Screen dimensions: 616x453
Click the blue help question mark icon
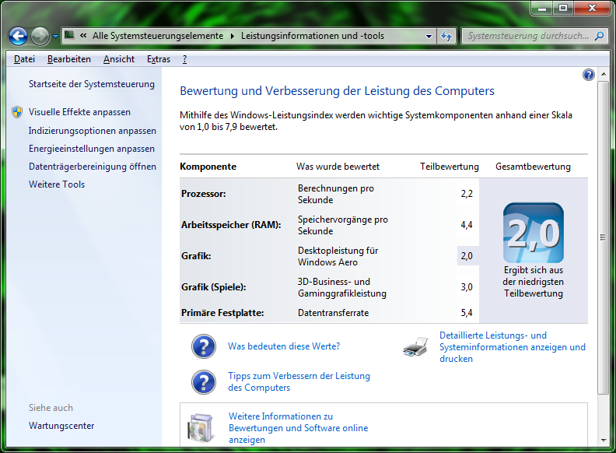click(589, 75)
